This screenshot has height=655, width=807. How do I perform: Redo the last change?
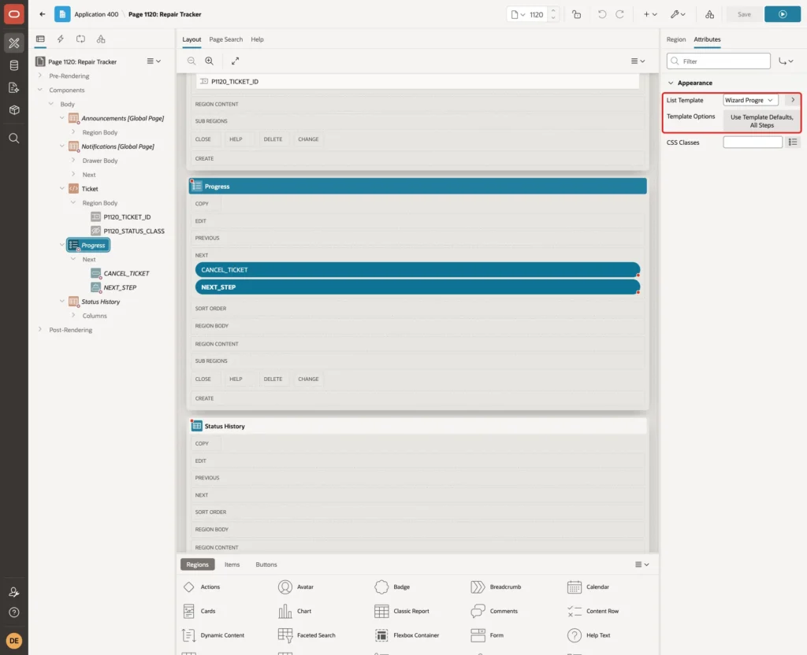pyautogui.click(x=619, y=14)
